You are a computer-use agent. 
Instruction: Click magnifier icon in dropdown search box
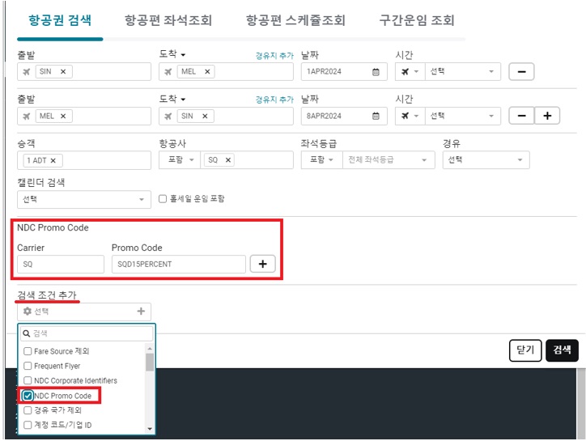(27, 333)
